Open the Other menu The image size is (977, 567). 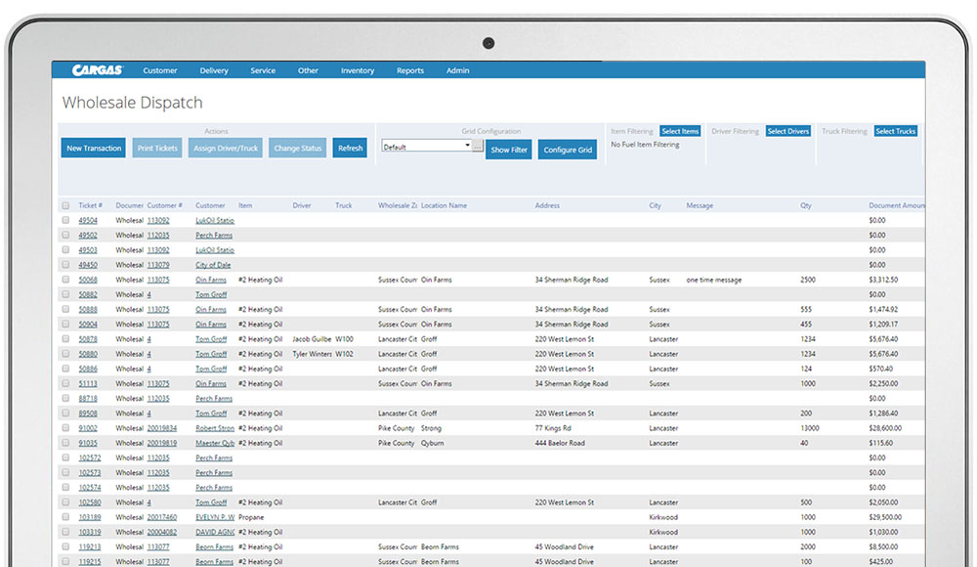point(308,70)
